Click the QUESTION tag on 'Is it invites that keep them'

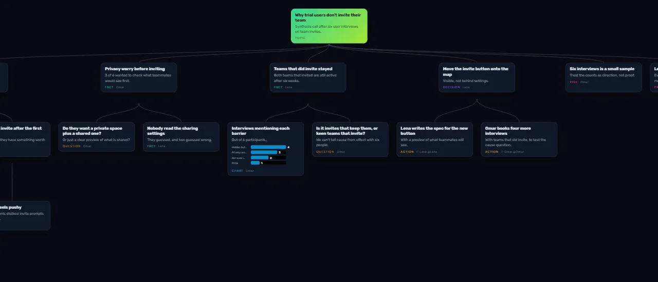pyautogui.click(x=325, y=152)
